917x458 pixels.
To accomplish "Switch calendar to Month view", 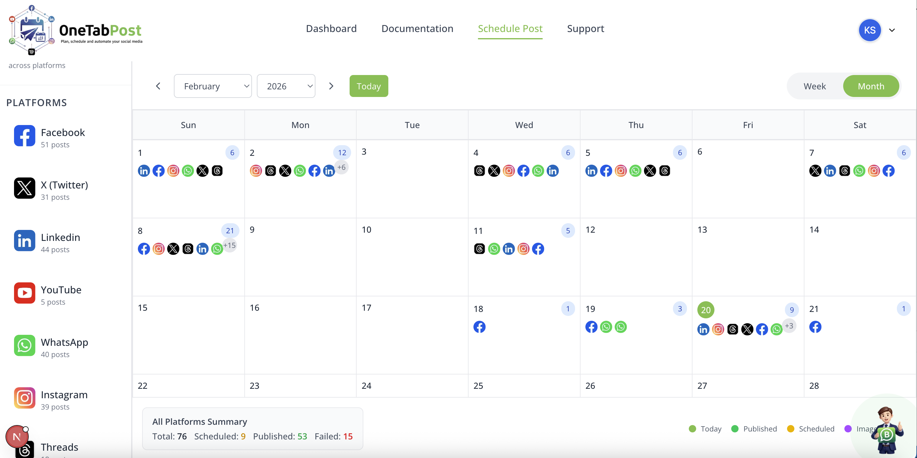I will point(871,86).
